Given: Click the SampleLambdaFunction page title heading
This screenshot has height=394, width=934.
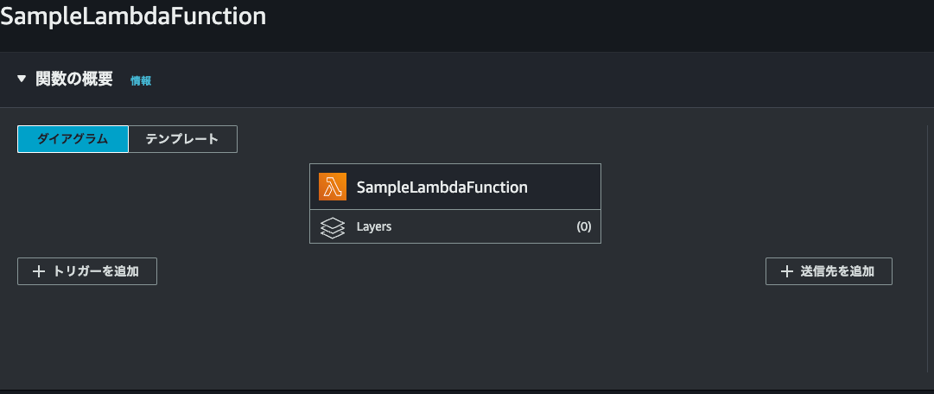Looking at the screenshot, I should click(x=133, y=16).
